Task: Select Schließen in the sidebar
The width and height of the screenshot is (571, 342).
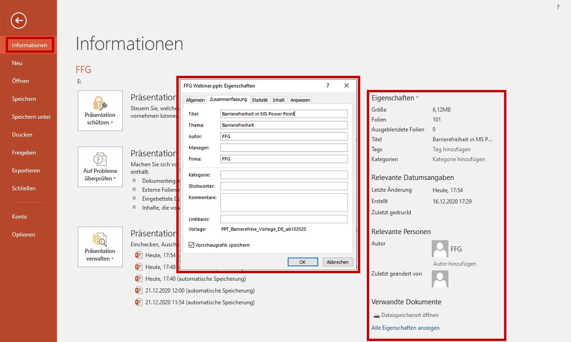Action: tap(24, 188)
